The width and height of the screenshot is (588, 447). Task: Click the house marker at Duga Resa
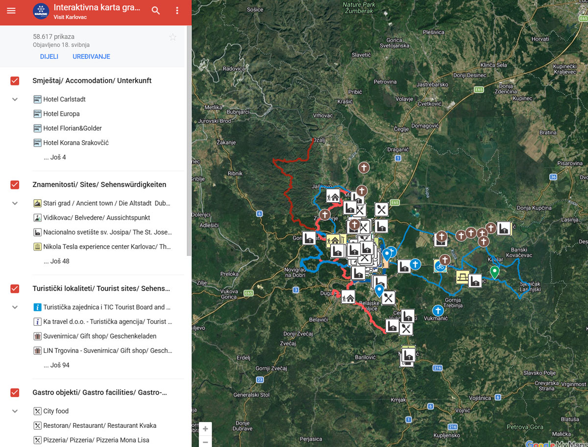(x=348, y=297)
